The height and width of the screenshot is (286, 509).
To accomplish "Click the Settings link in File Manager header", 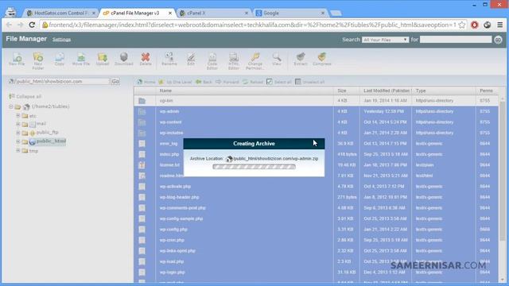I will tap(61, 40).
